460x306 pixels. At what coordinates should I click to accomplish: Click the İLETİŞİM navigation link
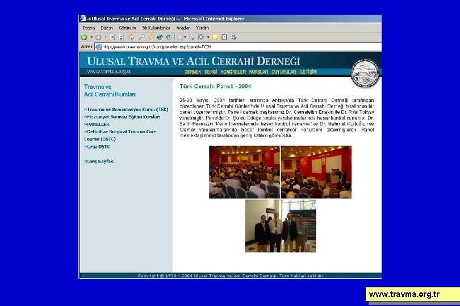pos(308,72)
